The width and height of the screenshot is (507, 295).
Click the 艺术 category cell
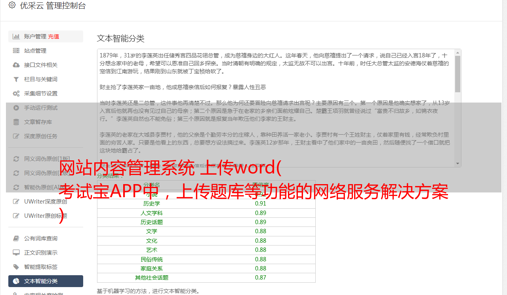point(152,250)
